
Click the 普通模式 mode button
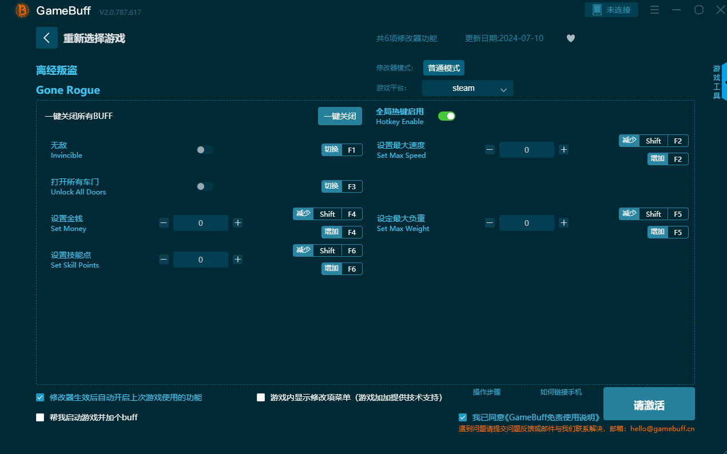tap(443, 68)
